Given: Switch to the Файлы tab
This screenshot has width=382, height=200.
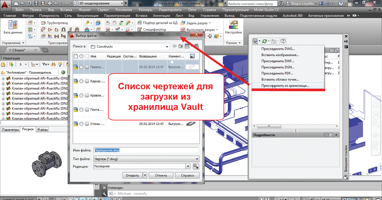Looking at the screenshot, I should click(x=42, y=130).
